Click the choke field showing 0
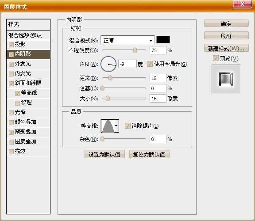Image resolution: width=255 pixels, height=221 pixels. click(158, 88)
